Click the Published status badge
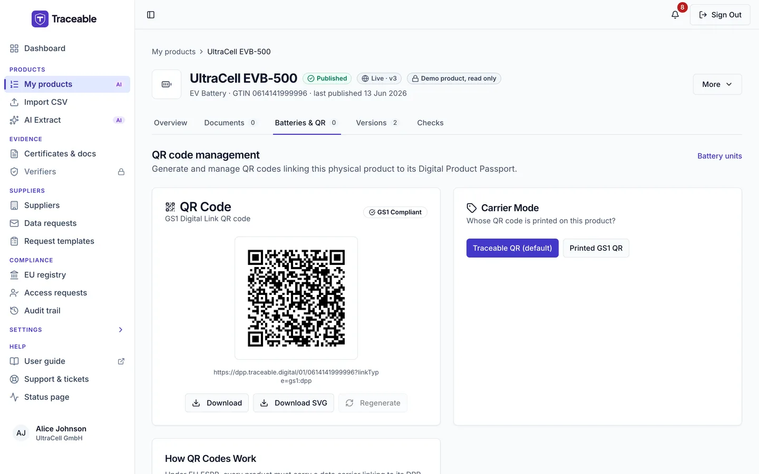The image size is (759, 474). pyautogui.click(x=327, y=78)
